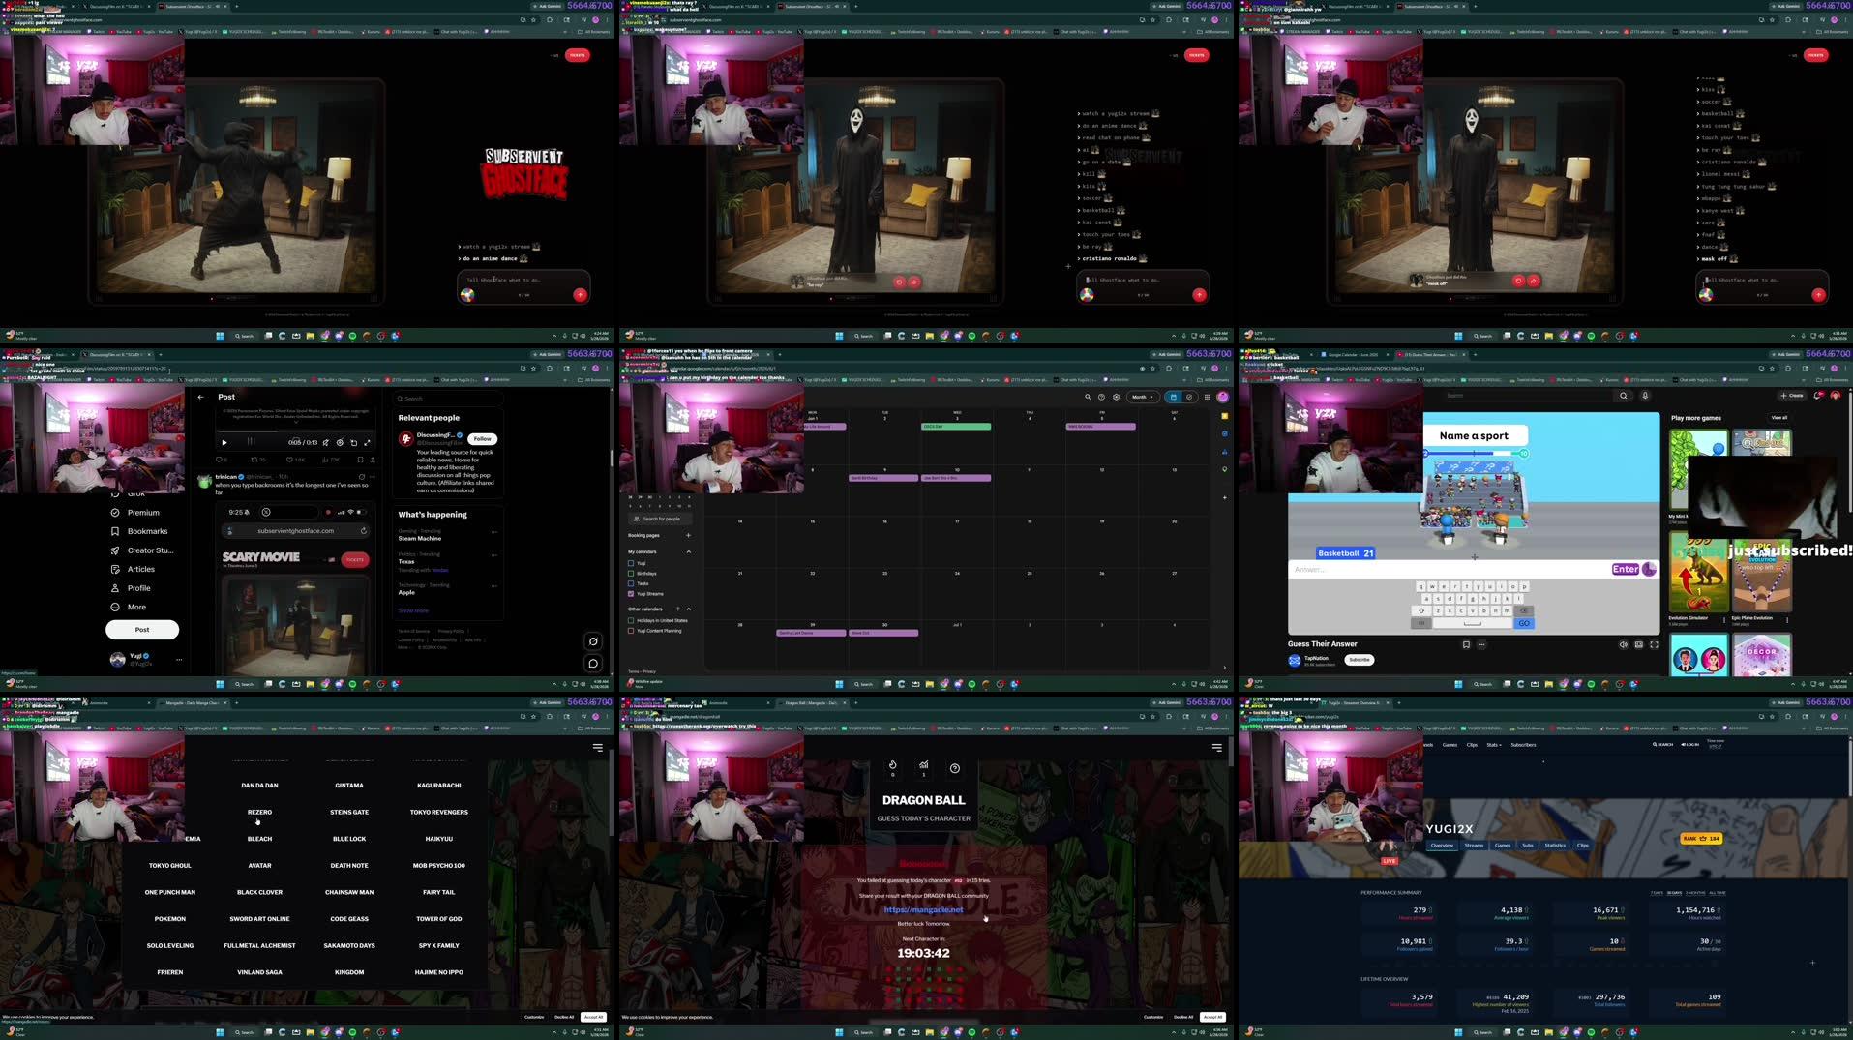Play the video in the X post

point(224,443)
